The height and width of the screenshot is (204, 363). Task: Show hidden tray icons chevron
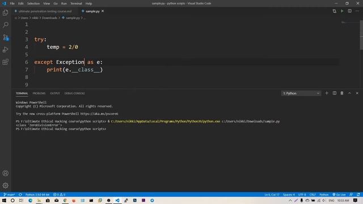click(290, 201)
